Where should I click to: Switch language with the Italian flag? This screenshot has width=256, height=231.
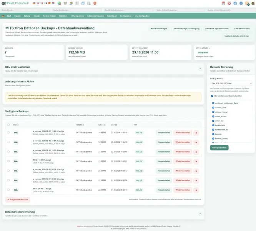[x=46, y=3]
